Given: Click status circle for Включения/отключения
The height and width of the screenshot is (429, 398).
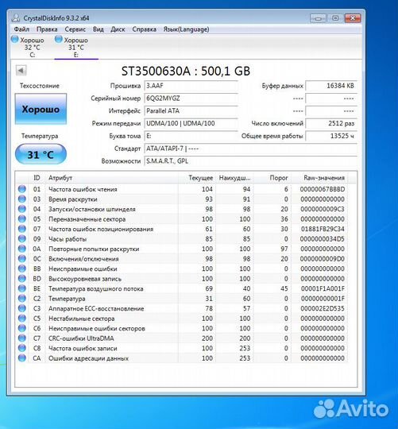Looking at the screenshot, I should tap(22, 258).
